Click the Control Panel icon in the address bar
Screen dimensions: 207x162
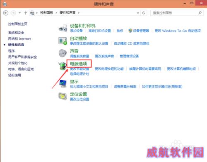(x=32, y=13)
